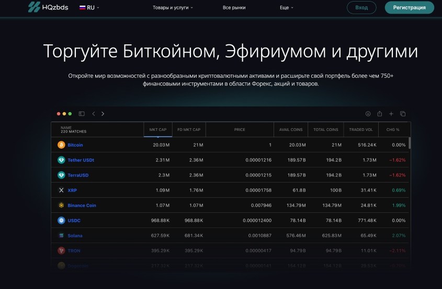
Task: Click the red window close dot
Action: click(59, 114)
